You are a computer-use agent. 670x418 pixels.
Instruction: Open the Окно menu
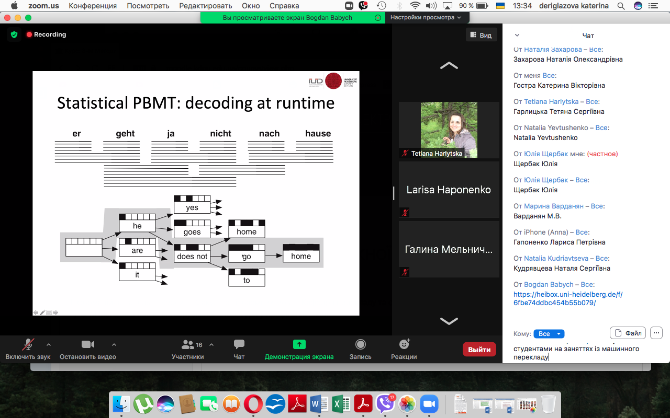(251, 6)
